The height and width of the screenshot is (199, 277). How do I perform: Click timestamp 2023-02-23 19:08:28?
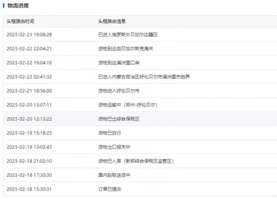pos(29,35)
